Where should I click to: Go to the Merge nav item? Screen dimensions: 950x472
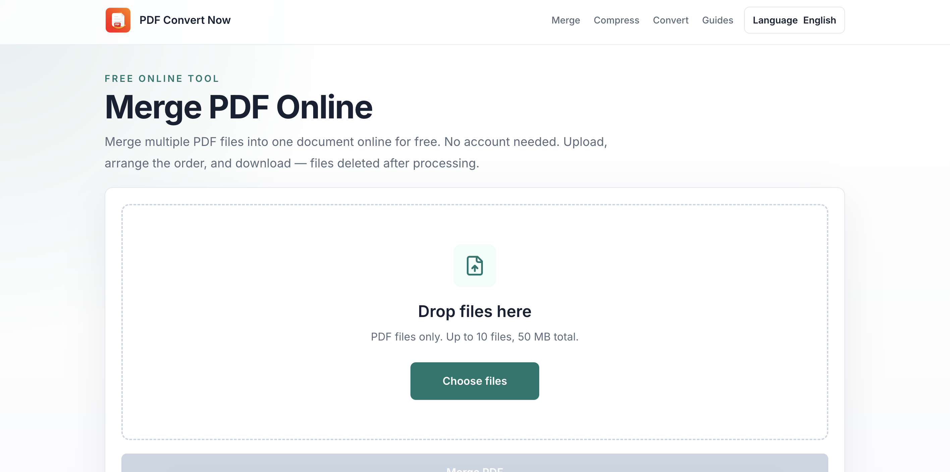pyautogui.click(x=565, y=20)
